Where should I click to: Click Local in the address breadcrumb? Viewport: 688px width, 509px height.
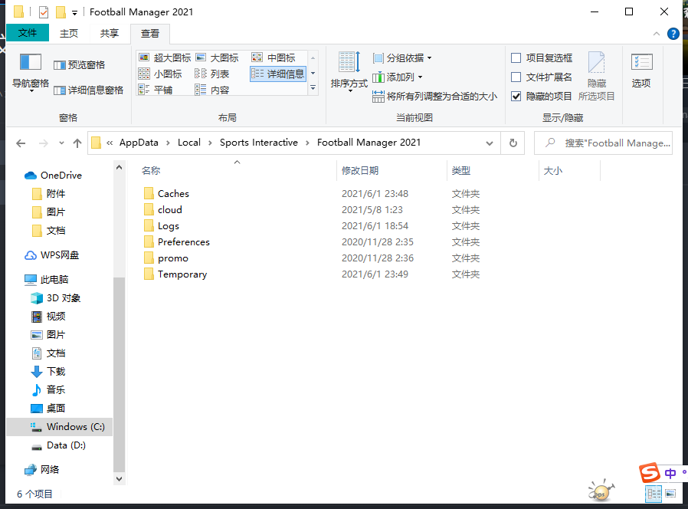click(189, 143)
